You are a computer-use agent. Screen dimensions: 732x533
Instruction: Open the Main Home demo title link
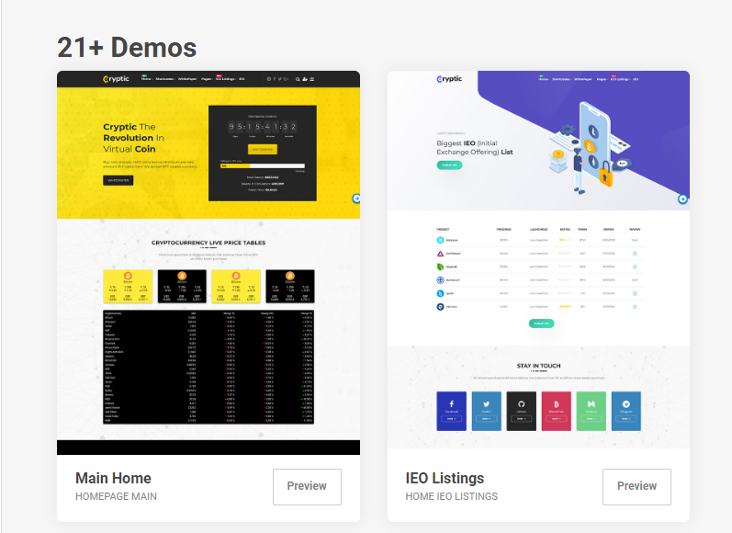113,479
